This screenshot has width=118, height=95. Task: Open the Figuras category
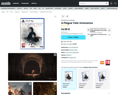71,8
